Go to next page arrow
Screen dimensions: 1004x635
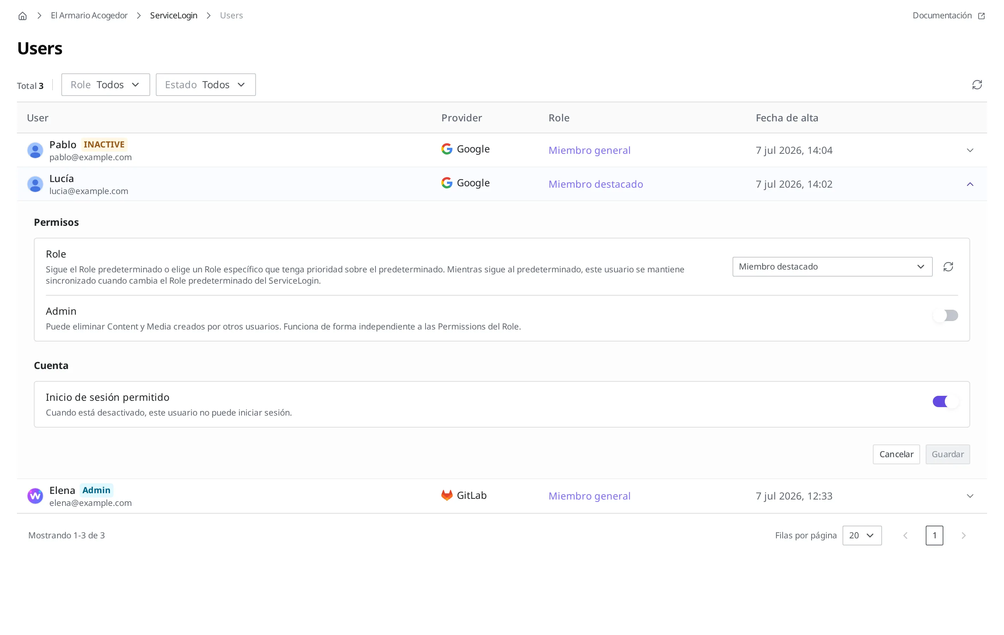coord(963,535)
